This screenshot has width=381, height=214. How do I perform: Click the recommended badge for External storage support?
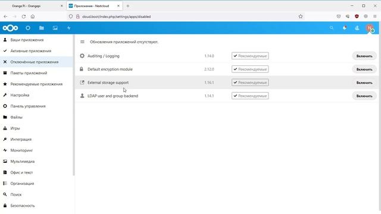coord(250,83)
